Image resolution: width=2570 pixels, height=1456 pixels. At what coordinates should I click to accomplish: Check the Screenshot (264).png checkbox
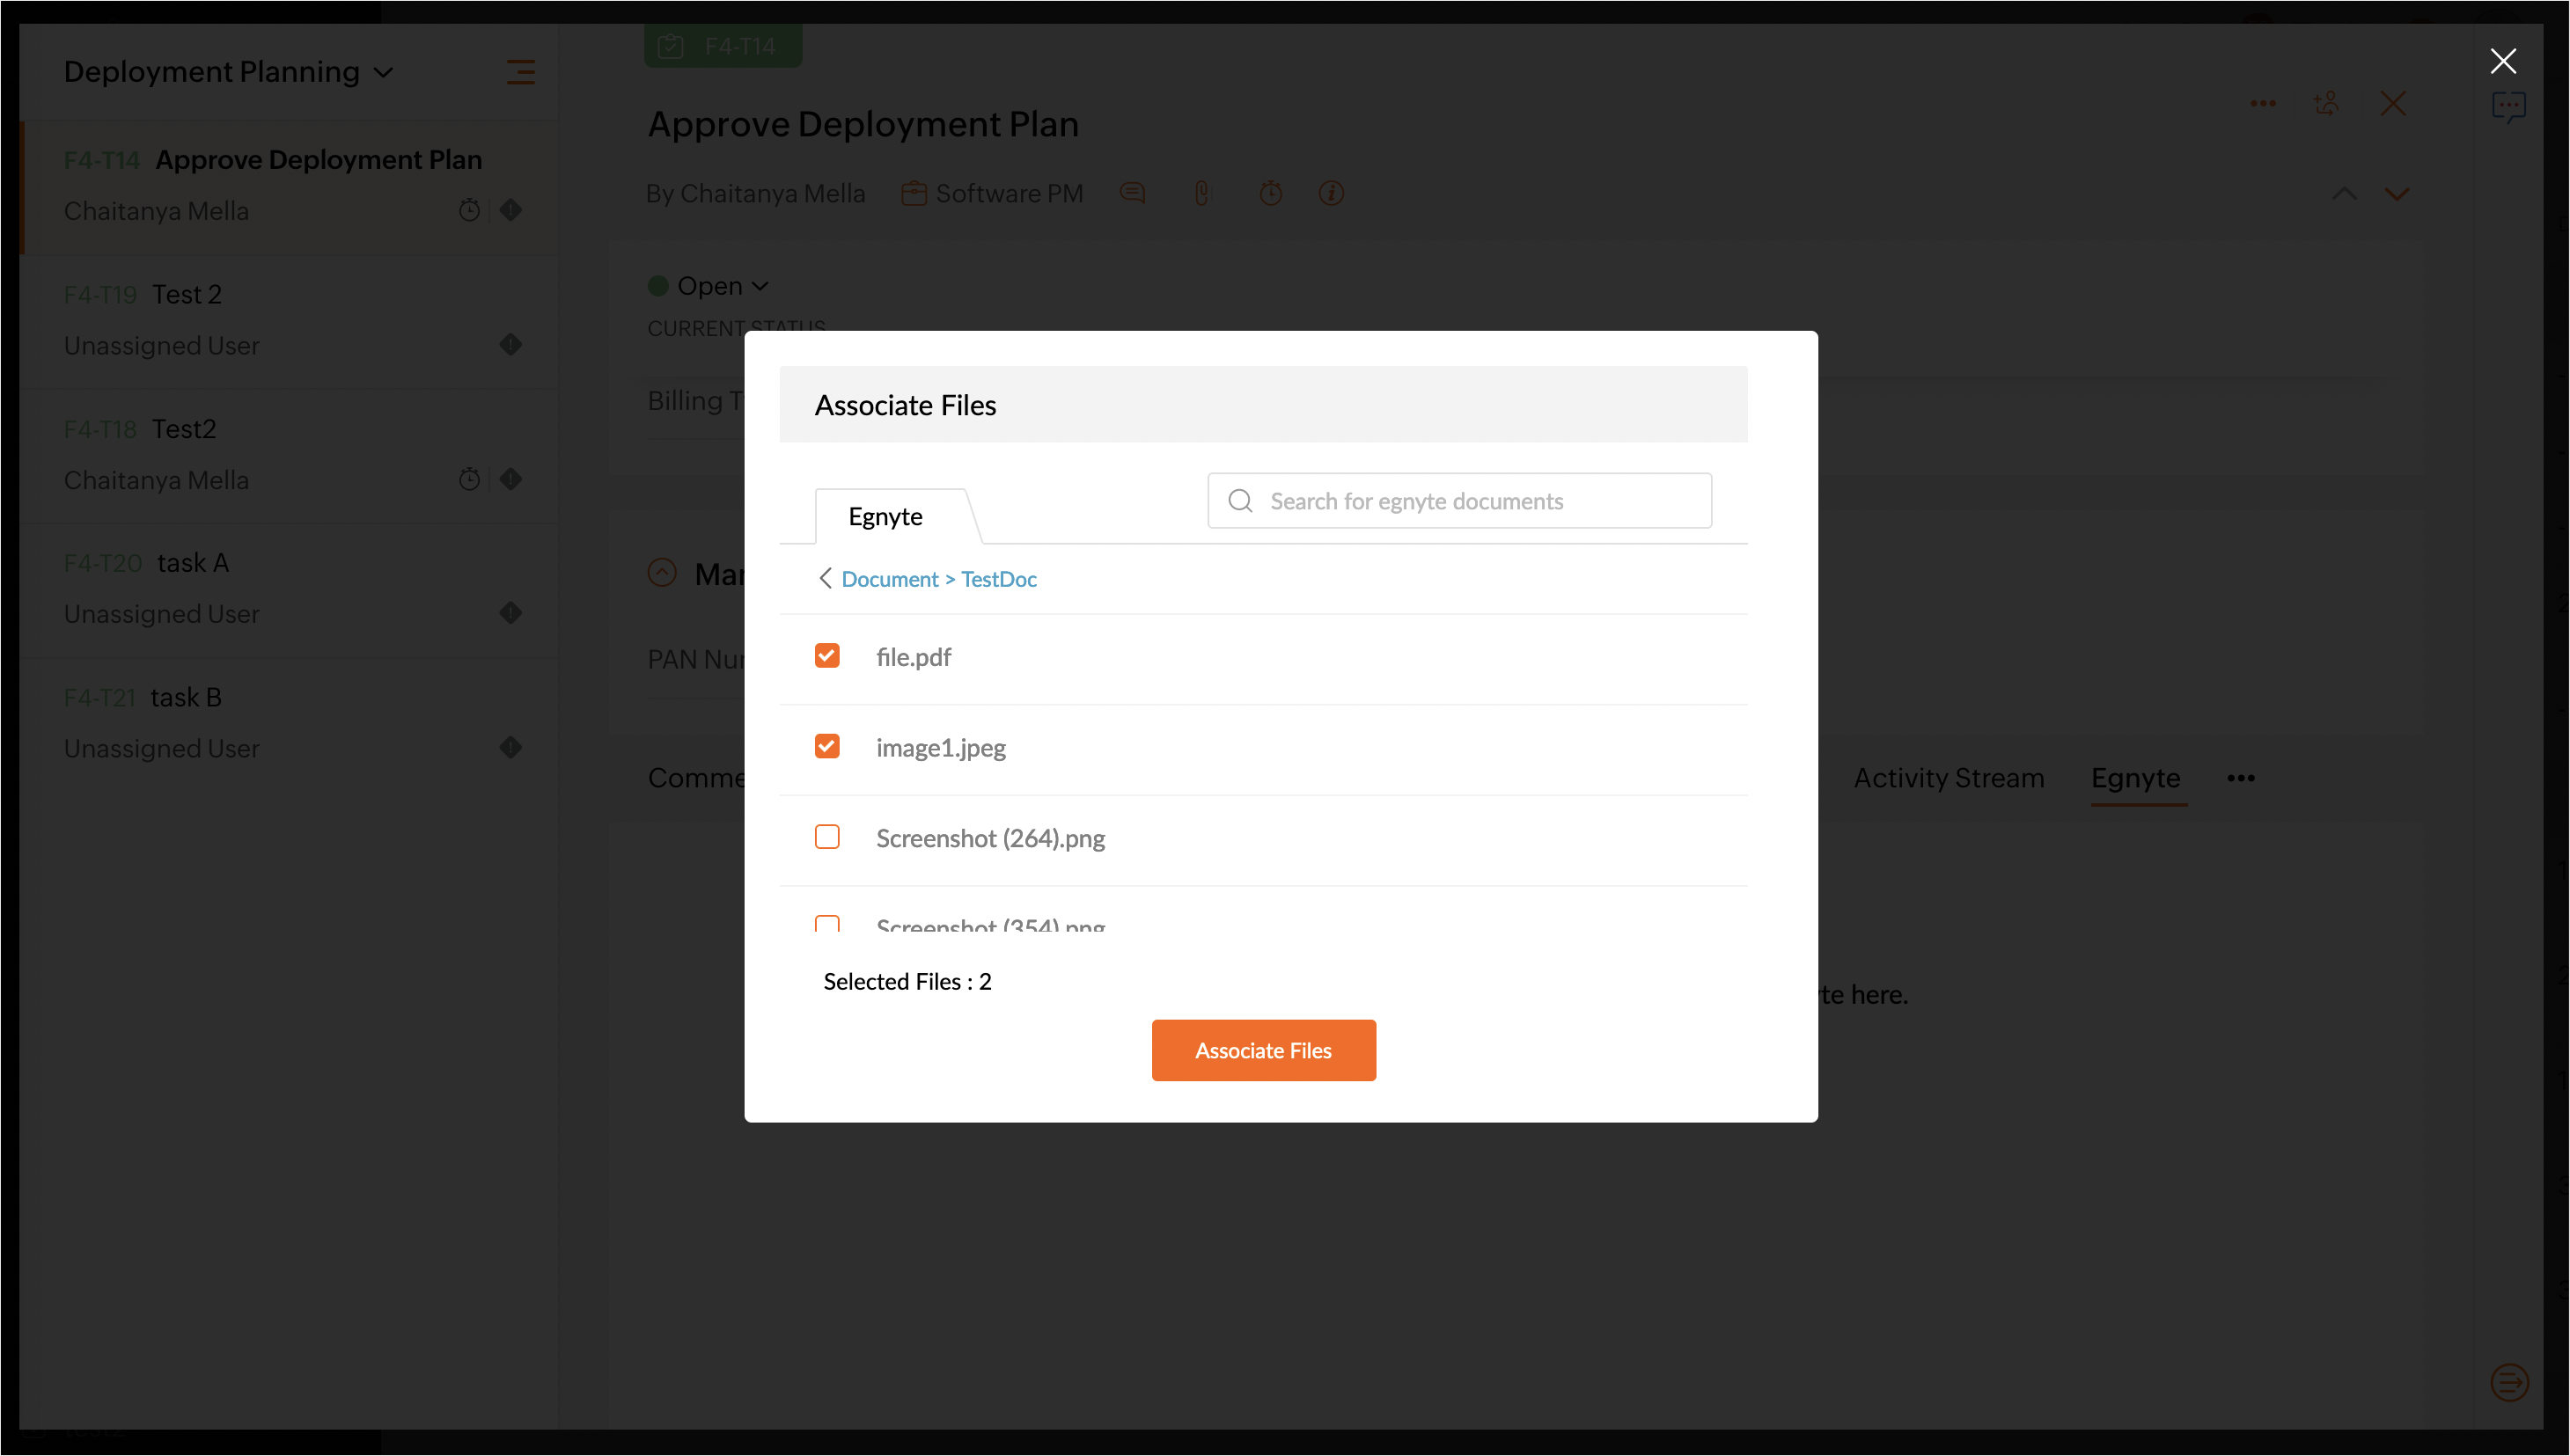point(827,837)
